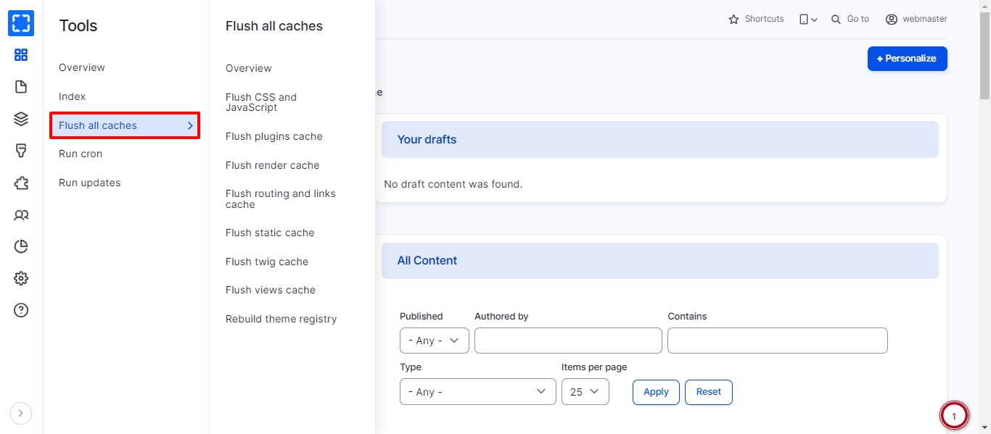Expand the sidebar with the arrow button
Viewport: 991px width, 434px height.
click(20, 413)
